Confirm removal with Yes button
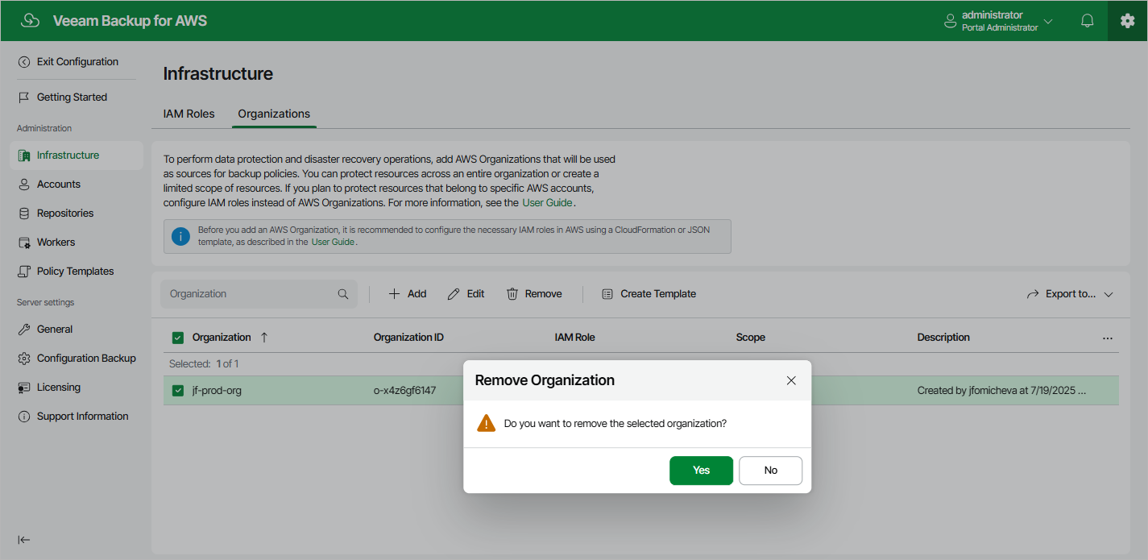The image size is (1148, 560). tap(701, 471)
